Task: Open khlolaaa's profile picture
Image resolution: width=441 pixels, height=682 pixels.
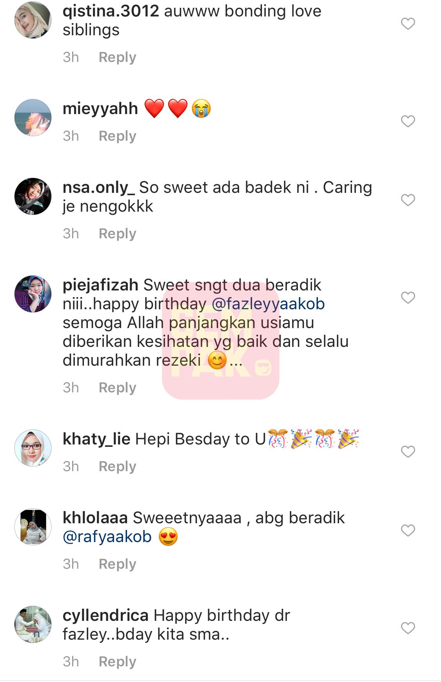Action: [x=33, y=527]
